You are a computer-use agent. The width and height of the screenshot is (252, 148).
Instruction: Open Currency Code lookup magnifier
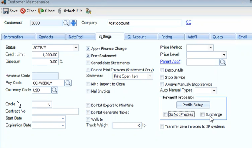pyautogui.click(x=55, y=90)
